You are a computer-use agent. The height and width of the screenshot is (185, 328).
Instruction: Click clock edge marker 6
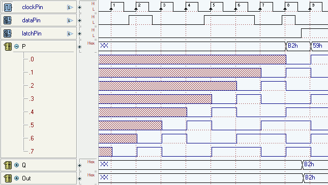point(236,9)
